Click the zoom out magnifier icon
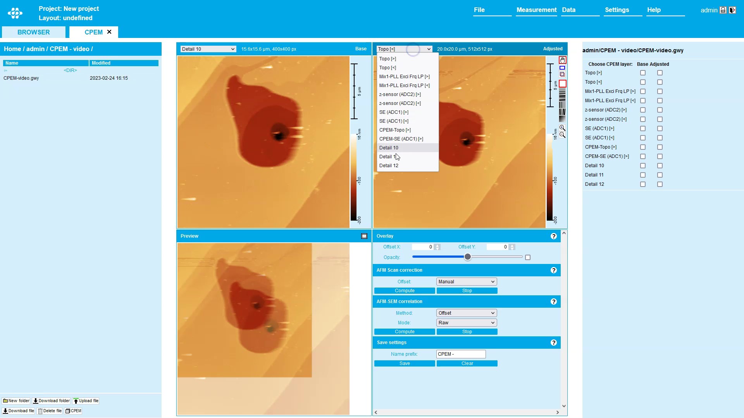Image resolution: width=744 pixels, height=418 pixels. coord(562,135)
